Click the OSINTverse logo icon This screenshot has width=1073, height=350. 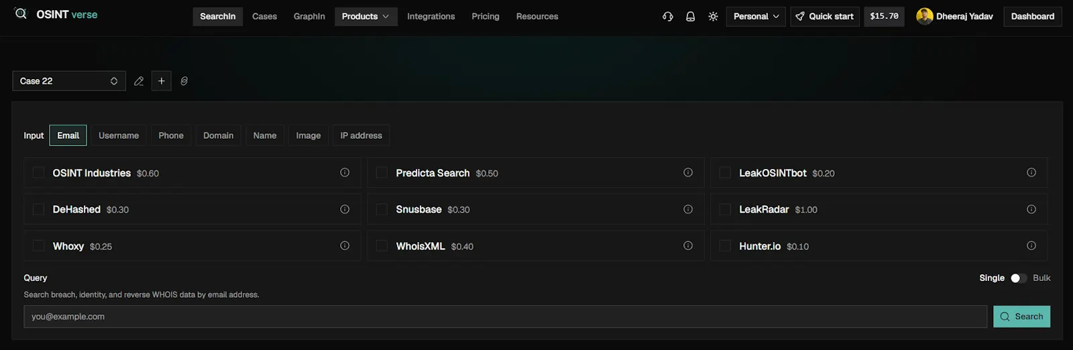[21, 13]
